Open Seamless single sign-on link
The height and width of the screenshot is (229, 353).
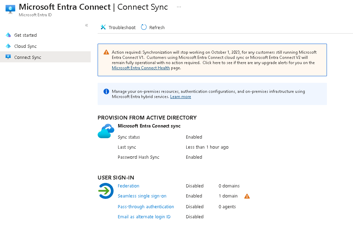(142, 196)
